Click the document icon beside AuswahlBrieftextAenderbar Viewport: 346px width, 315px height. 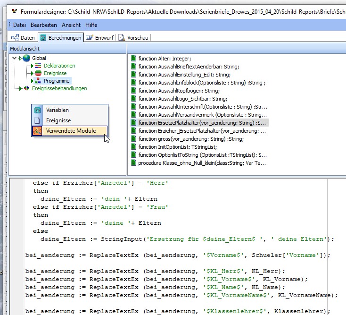pos(133,66)
